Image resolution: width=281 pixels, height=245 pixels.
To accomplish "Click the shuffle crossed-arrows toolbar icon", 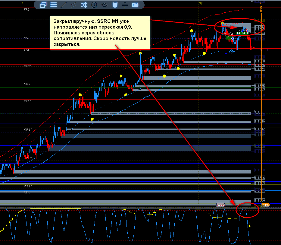I will (84, 5).
